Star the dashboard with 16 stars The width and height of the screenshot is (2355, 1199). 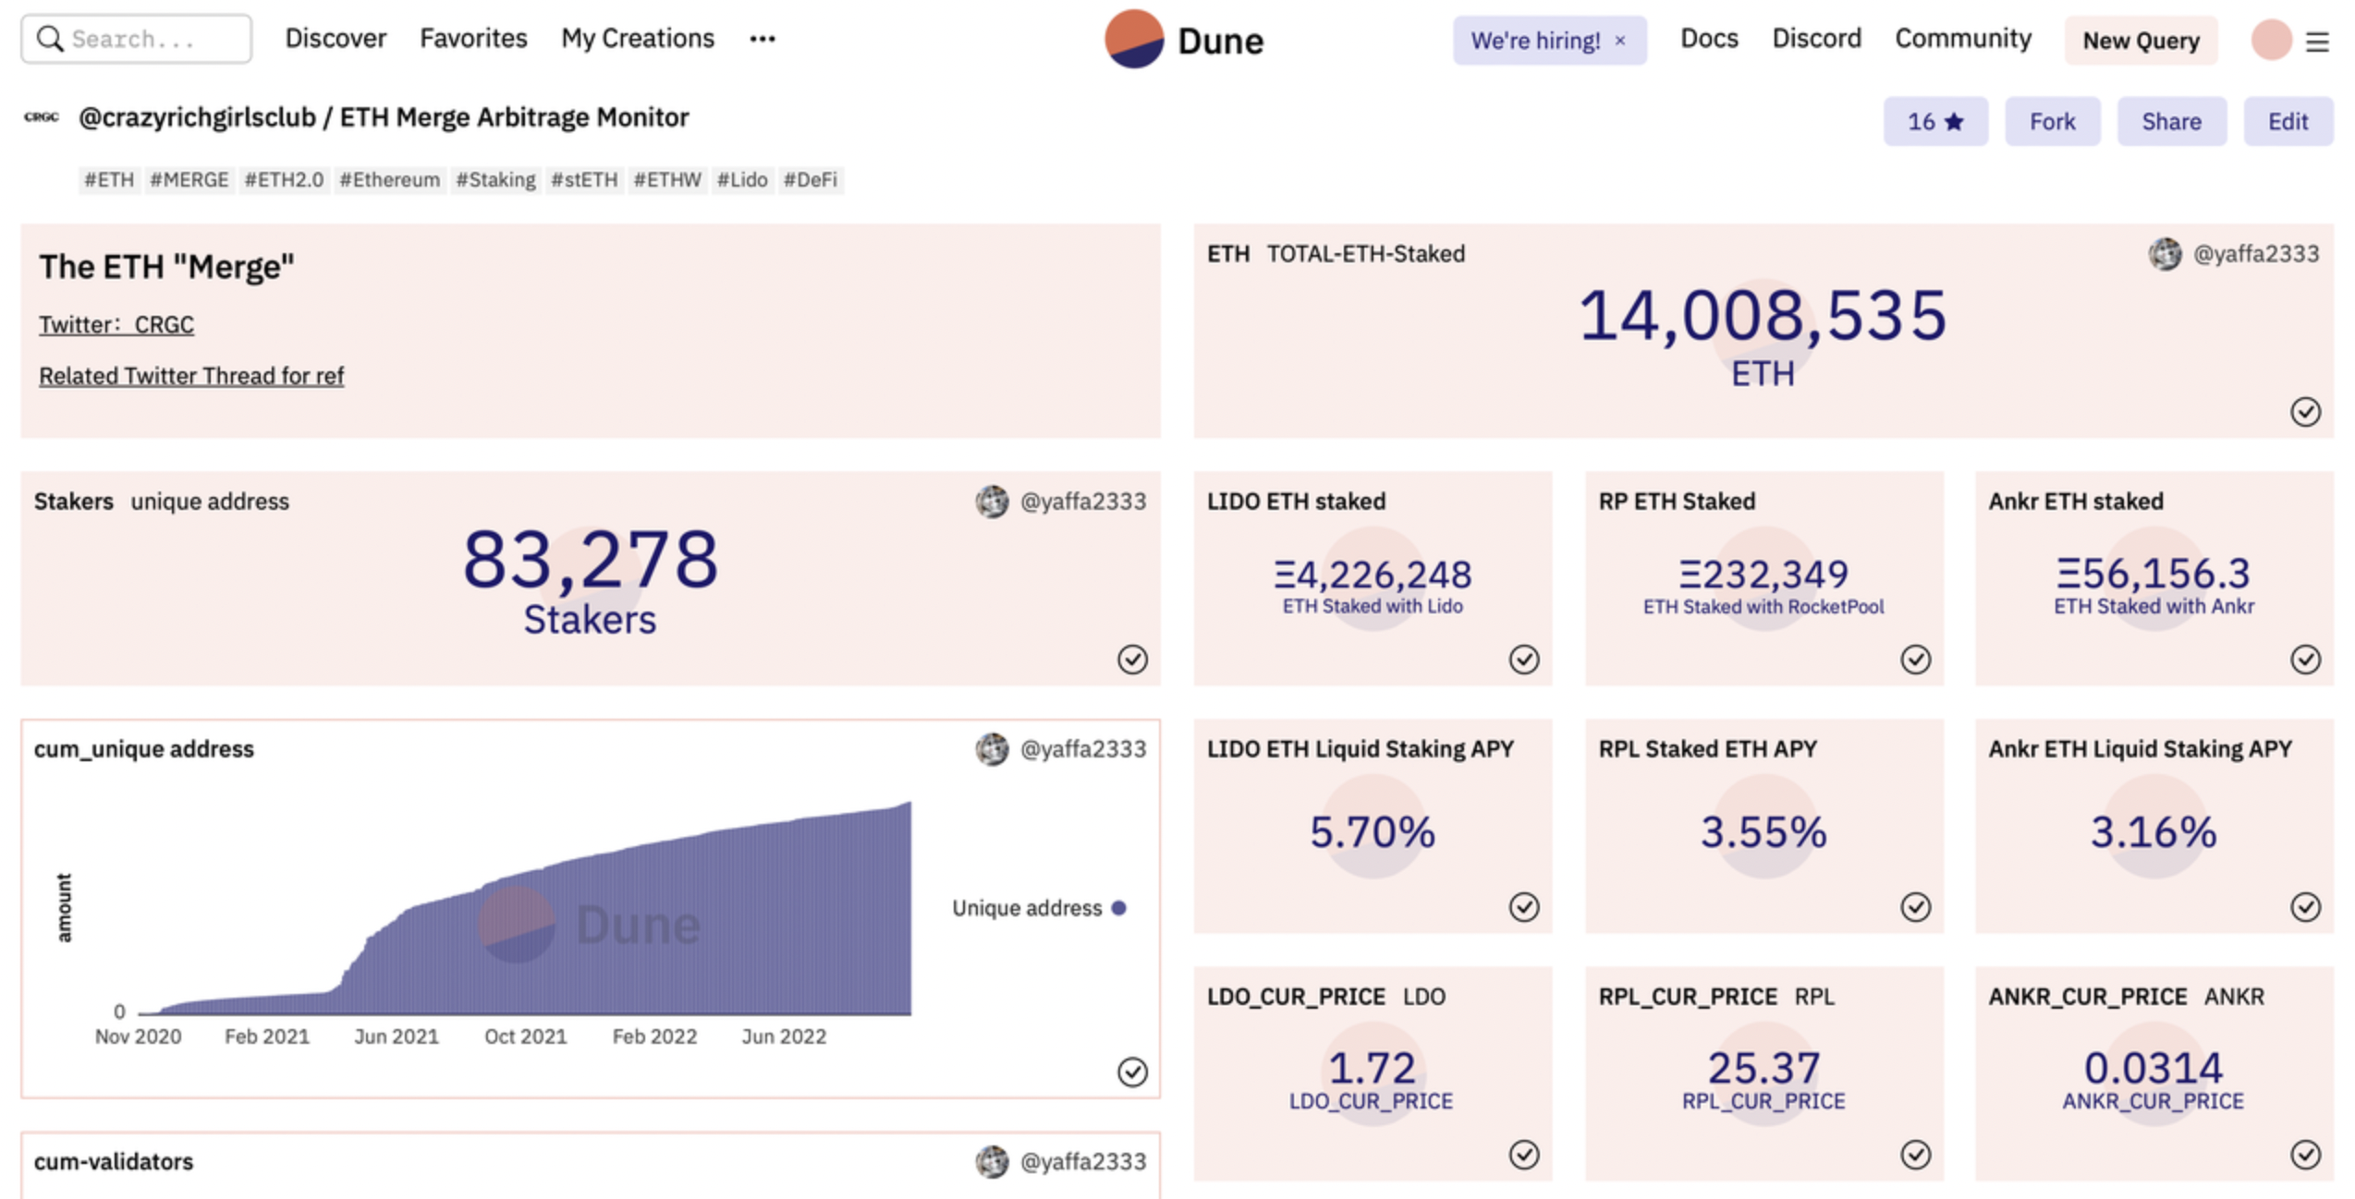coord(1935,121)
